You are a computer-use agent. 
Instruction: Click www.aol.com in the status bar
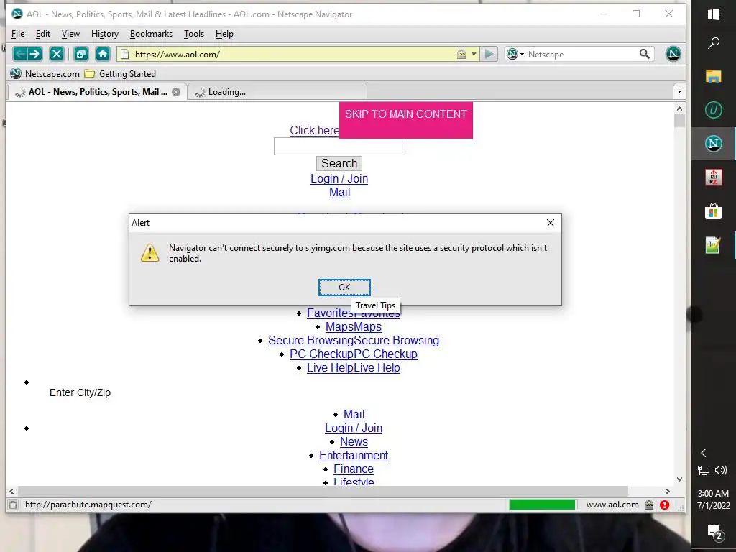[612, 505]
